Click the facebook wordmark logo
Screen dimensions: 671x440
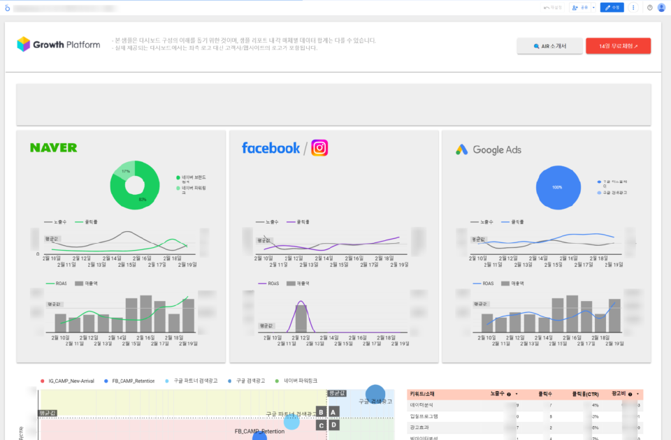pyautogui.click(x=270, y=148)
